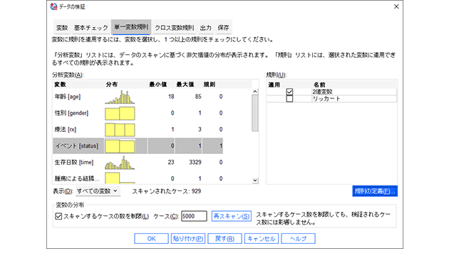The height and width of the screenshot is (271, 449).
Task: Enable the リッカート rule checkbox
Action: [x=289, y=99]
